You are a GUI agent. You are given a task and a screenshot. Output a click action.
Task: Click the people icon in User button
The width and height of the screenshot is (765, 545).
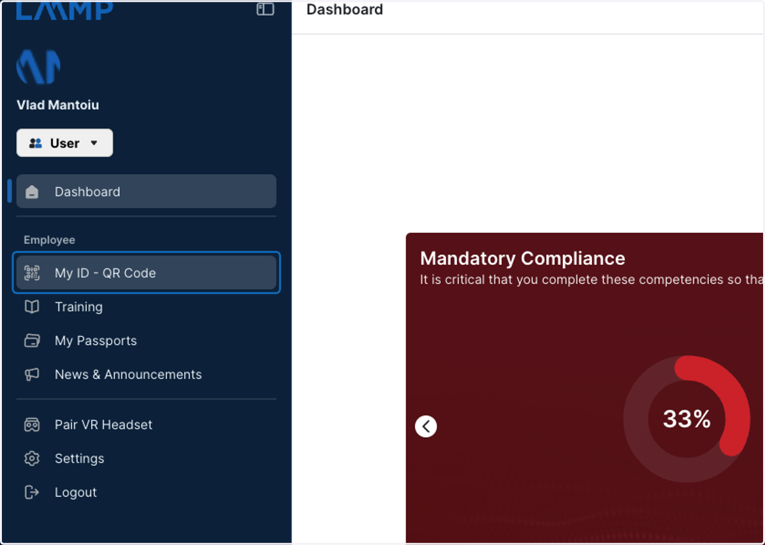click(x=36, y=143)
